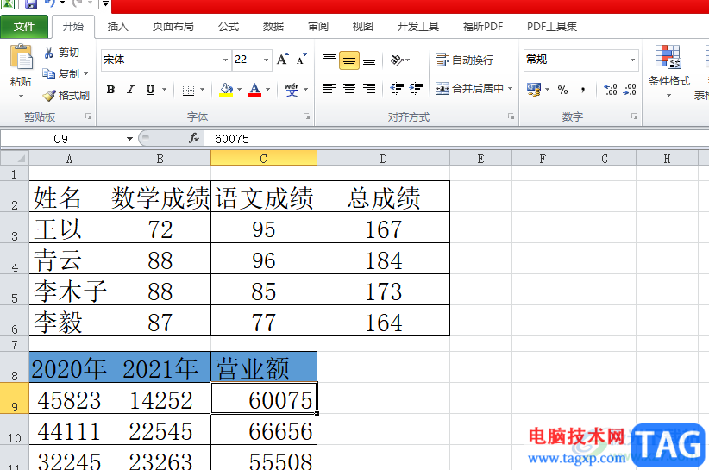709x470 pixels.
Task: Open font group dialog launcher
Action: click(306, 116)
